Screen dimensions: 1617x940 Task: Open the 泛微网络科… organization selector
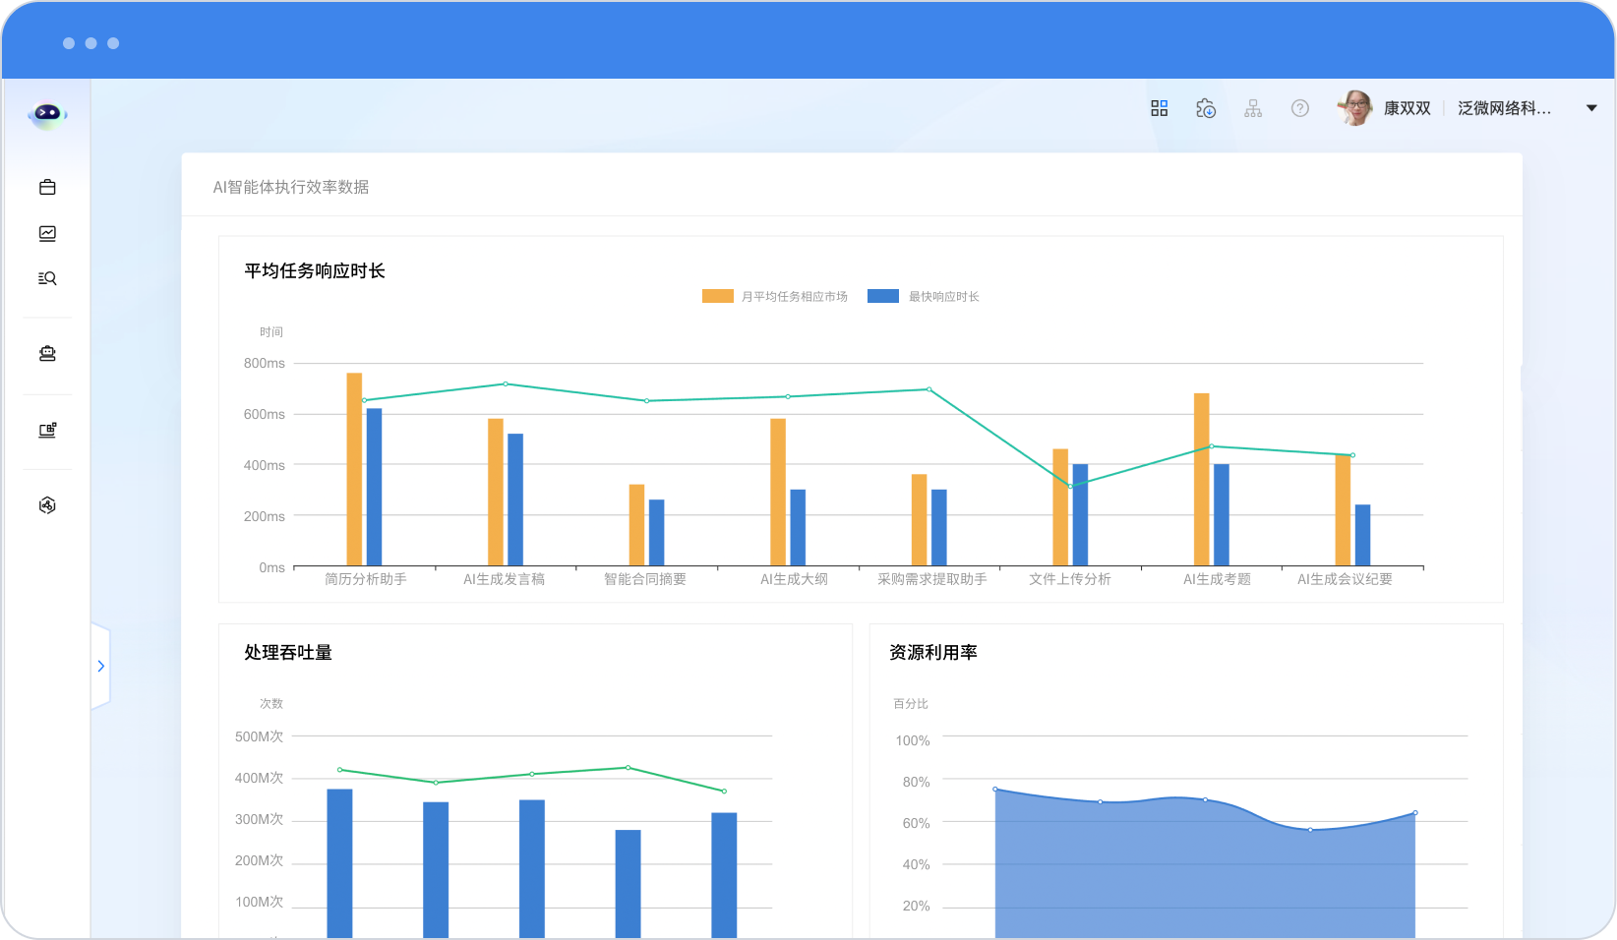pos(1504,108)
